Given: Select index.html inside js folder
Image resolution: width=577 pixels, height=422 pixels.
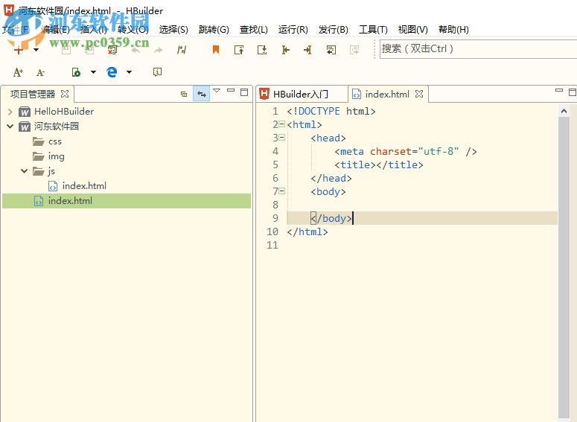Looking at the screenshot, I should pos(84,186).
